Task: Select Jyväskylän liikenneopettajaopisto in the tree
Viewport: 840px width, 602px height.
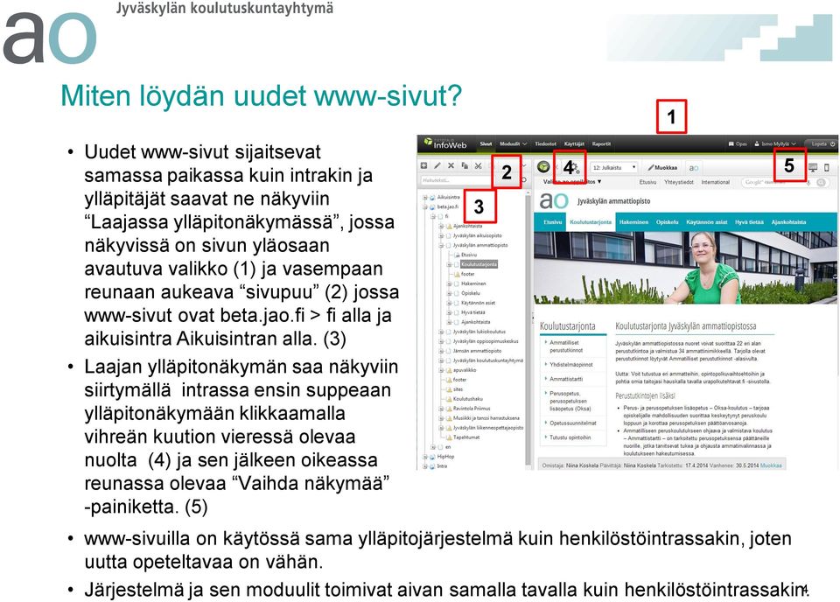Action: pos(488,428)
